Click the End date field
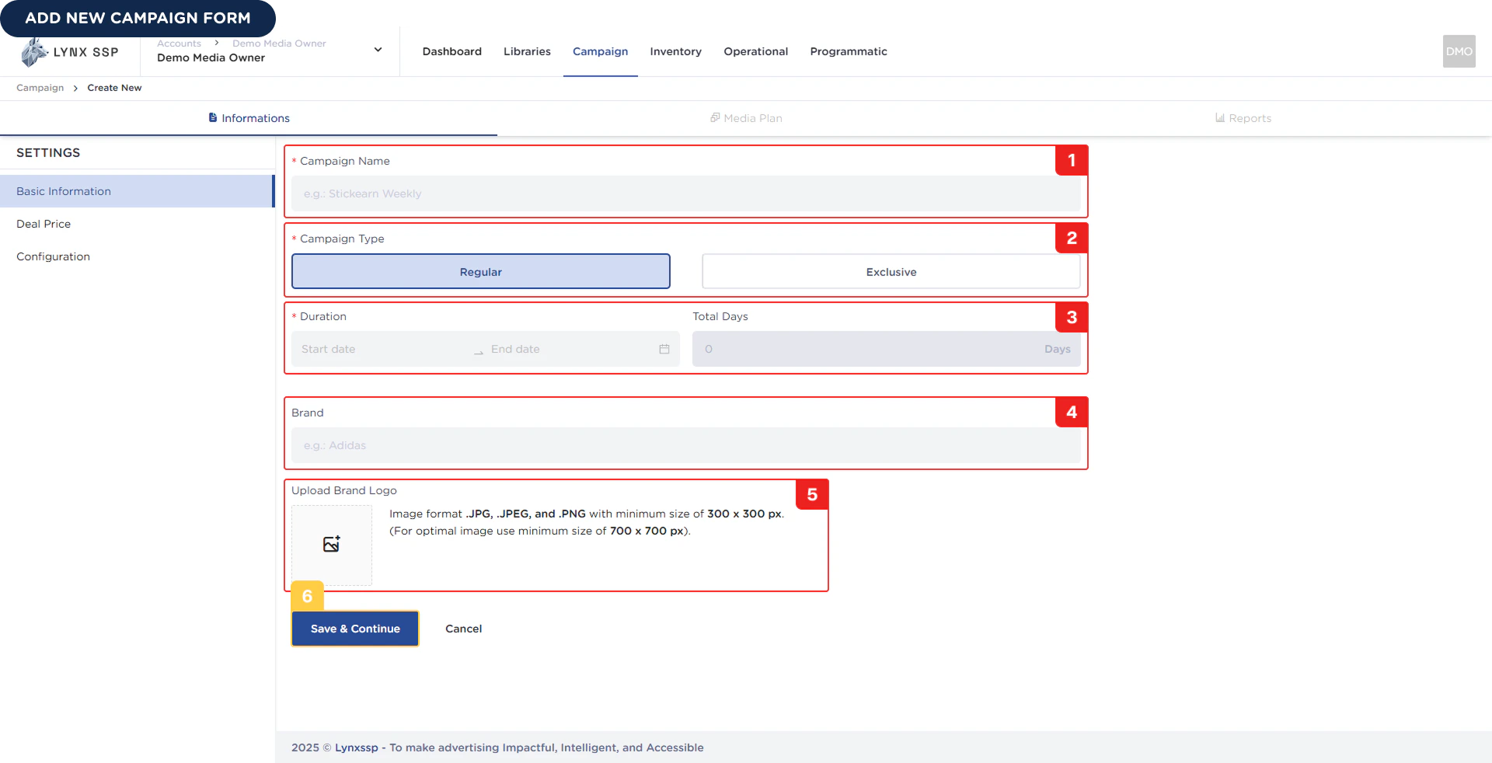This screenshot has width=1492, height=763. click(571, 349)
